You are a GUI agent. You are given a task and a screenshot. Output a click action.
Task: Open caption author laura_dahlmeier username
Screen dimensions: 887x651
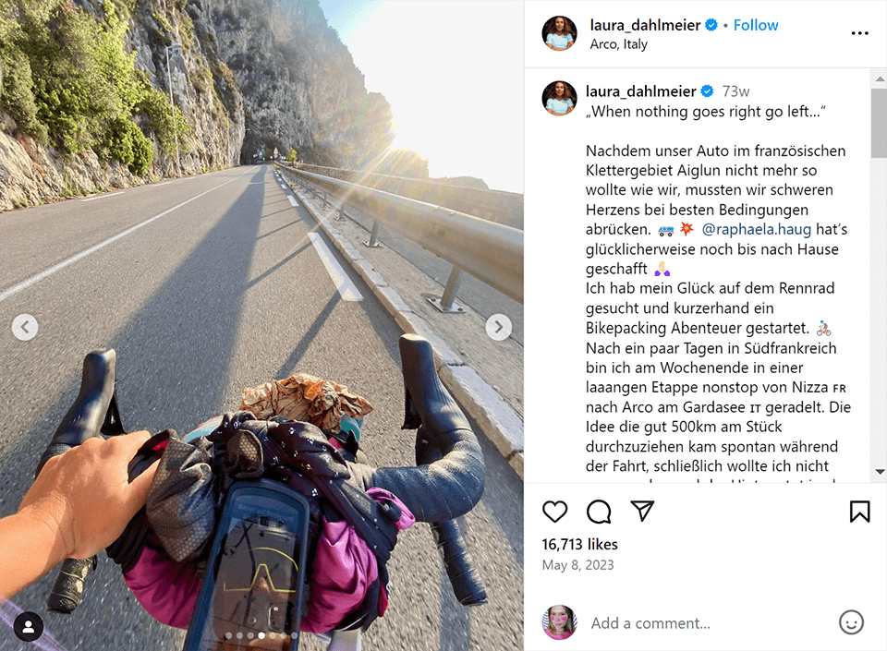[x=640, y=91]
